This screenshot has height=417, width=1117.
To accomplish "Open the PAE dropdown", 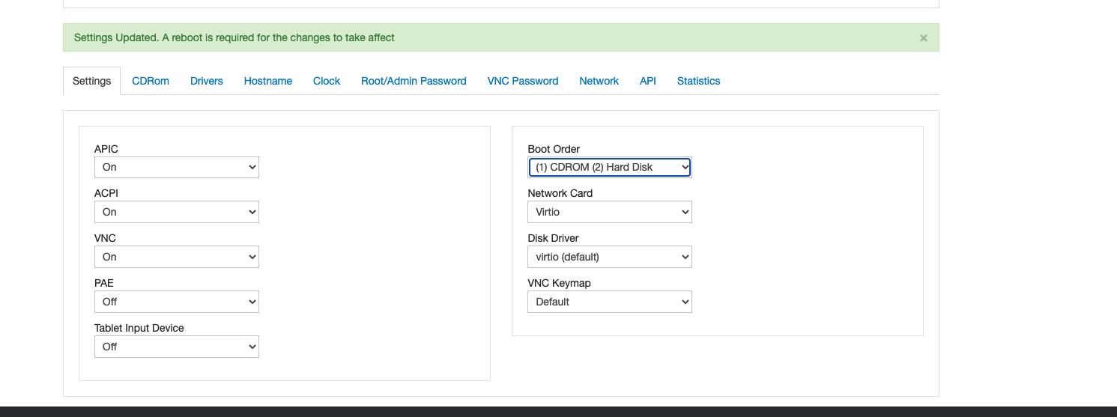I will pos(177,302).
